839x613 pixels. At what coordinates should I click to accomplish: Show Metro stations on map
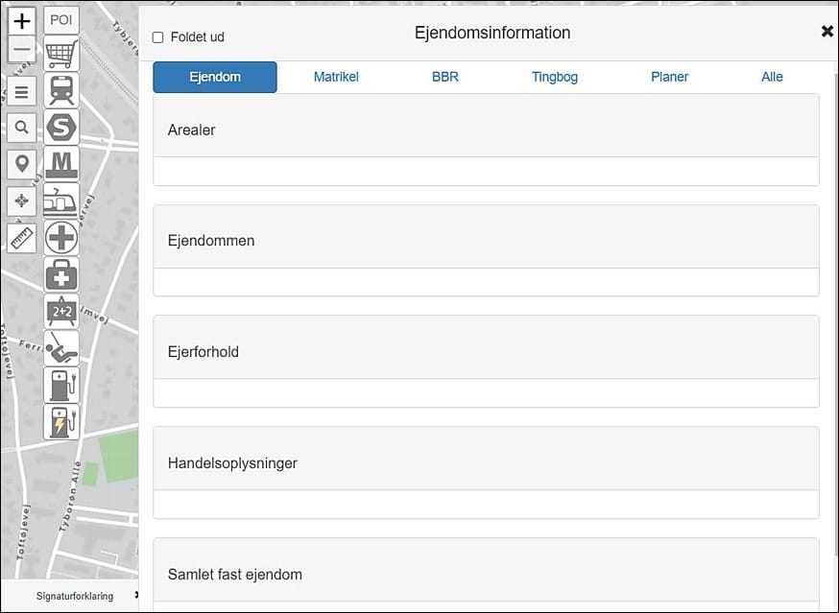[61, 164]
